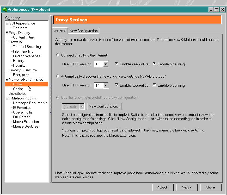Select Tabbed Browsing in category tree
227x195 pixels.
[x=27, y=47]
